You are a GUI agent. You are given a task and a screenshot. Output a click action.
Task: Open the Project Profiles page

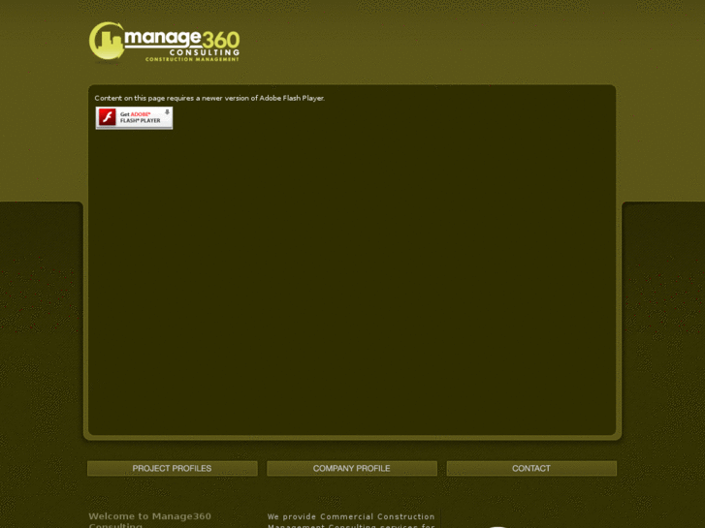[173, 468]
